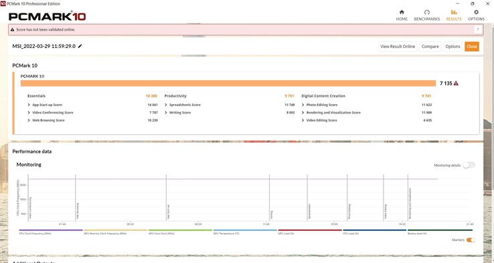Click the View Result Online button
Viewport: 494px width, 263px height.
click(398, 47)
